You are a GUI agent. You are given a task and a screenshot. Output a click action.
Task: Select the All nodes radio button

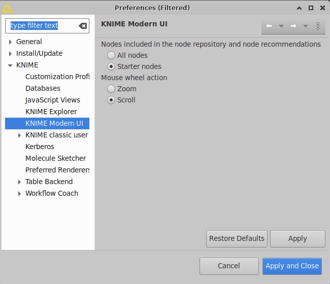tap(111, 55)
